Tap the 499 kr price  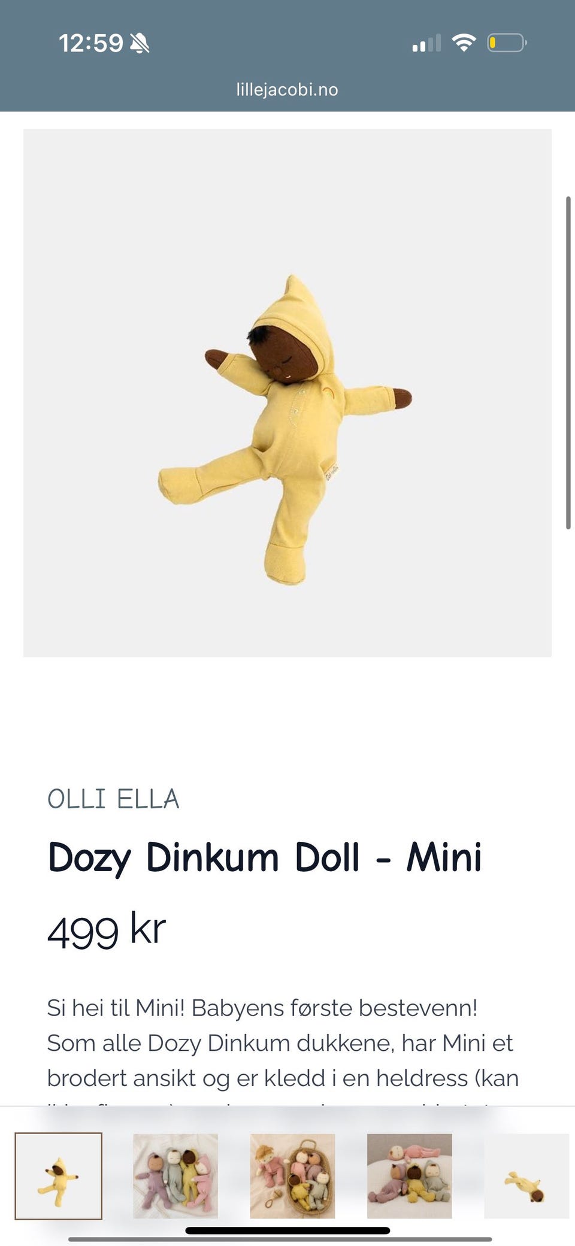(x=107, y=930)
